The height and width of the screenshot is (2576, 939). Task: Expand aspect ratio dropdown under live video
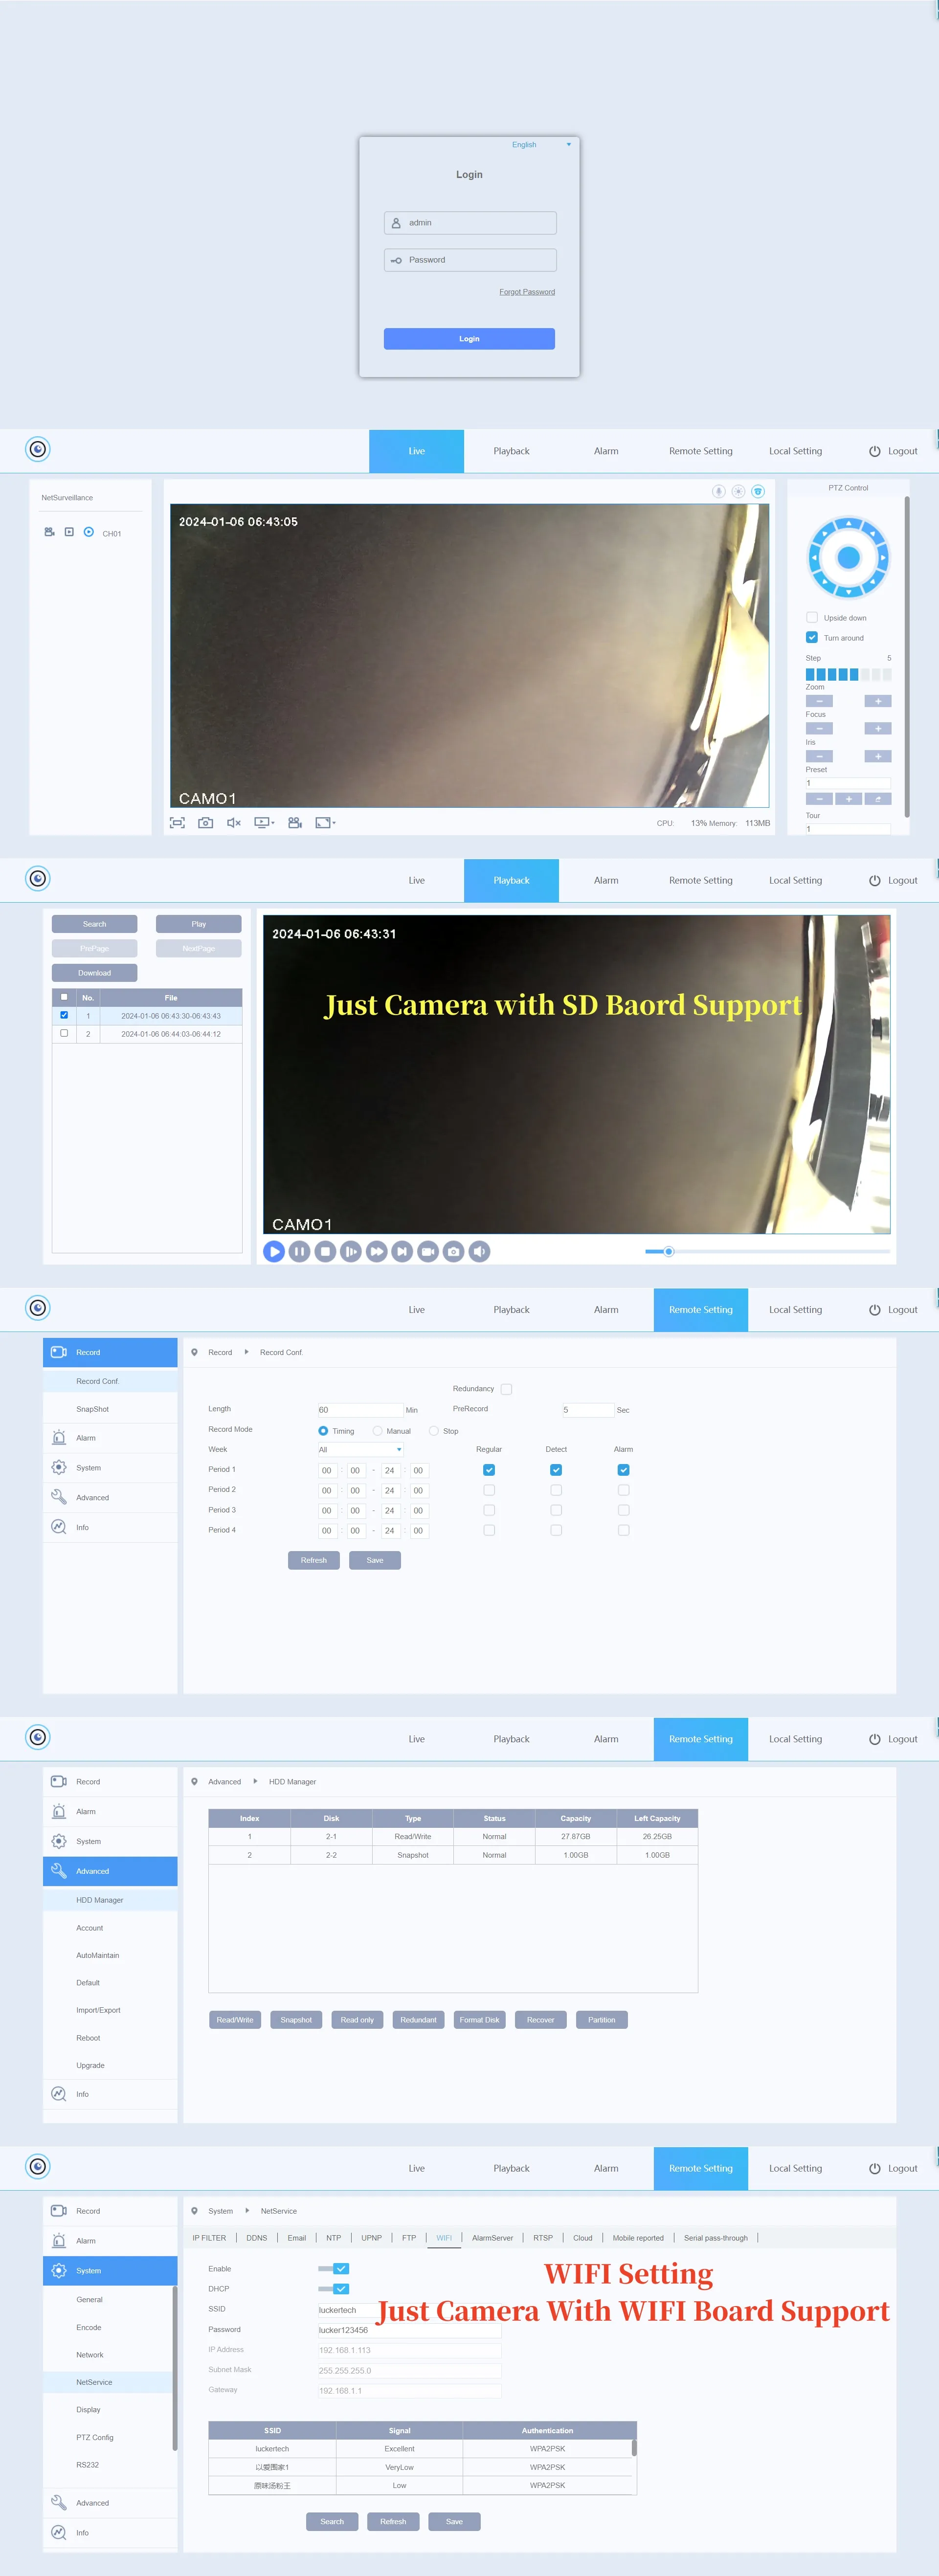pos(325,823)
